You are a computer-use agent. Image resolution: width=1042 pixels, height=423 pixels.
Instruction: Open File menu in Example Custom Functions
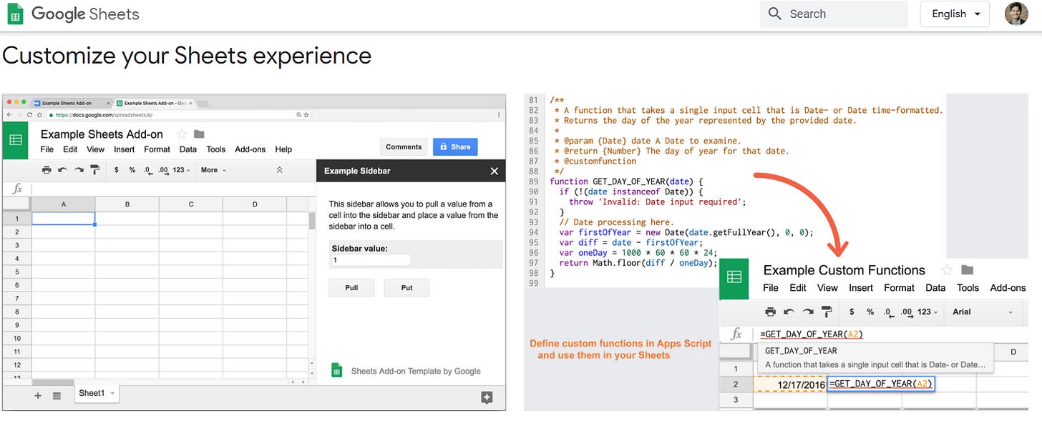pyautogui.click(x=771, y=287)
